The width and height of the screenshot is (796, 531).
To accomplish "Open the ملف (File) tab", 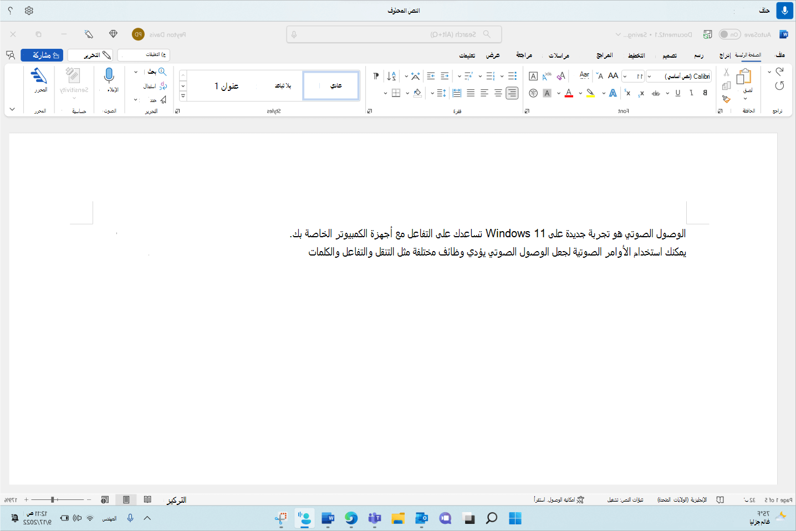I will pyautogui.click(x=780, y=55).
